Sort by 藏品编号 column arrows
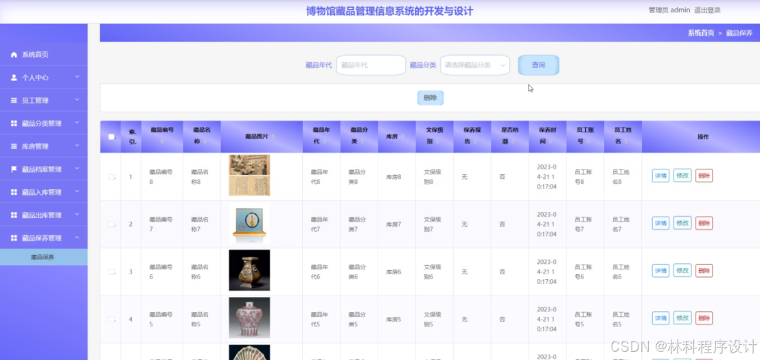Screen dimensions: 760x360 point(163,141)
